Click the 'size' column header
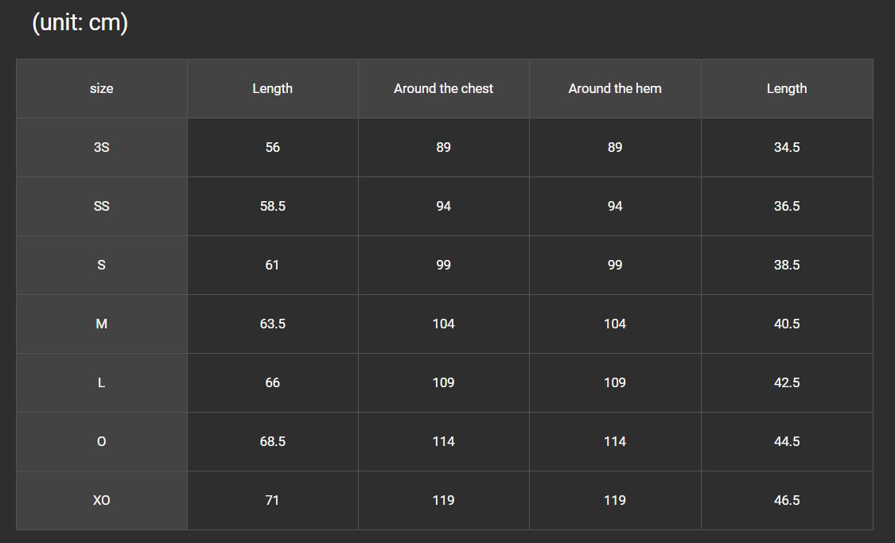The image size is (895, 543). (102, 88)
